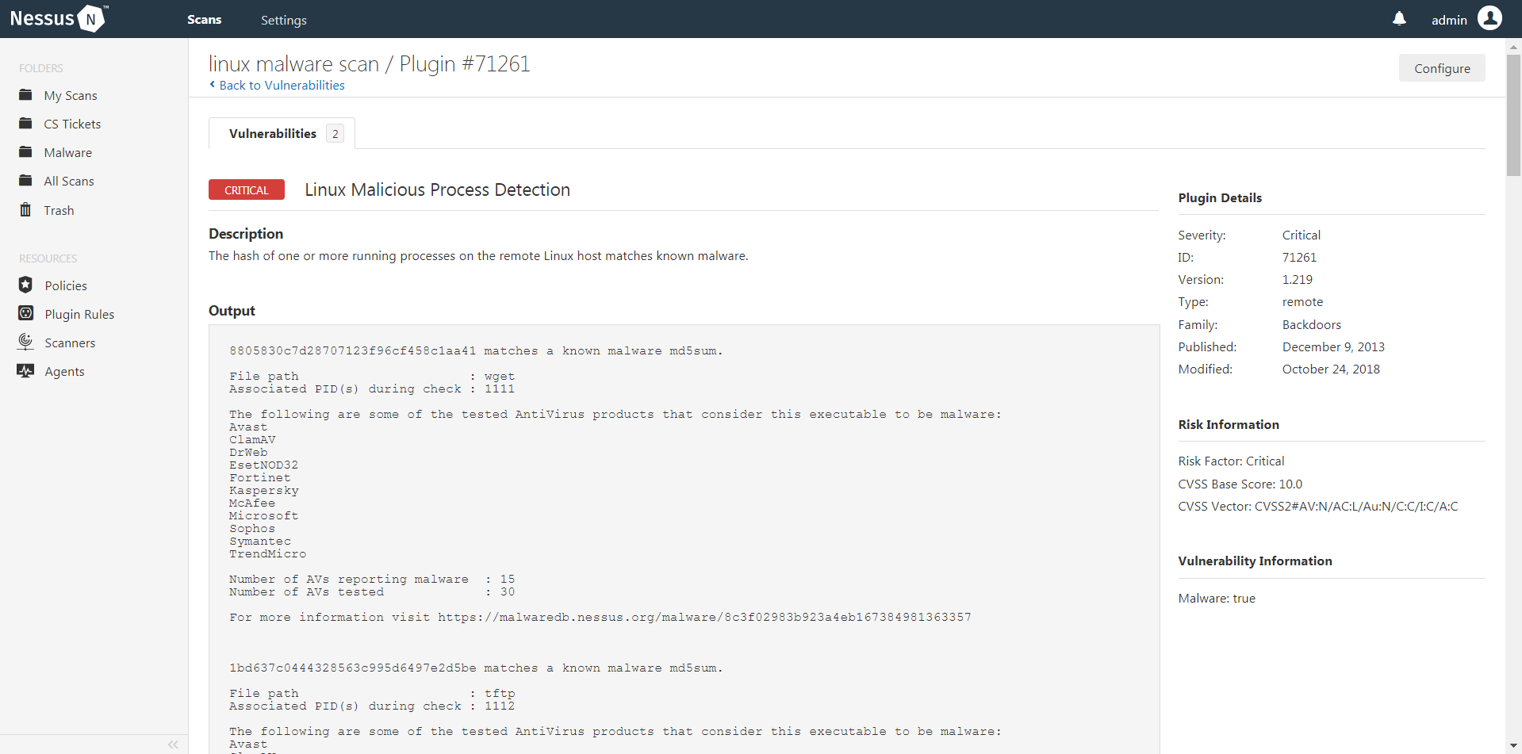This screenshot has height=754, width=1522.
Task: Click the Version value 1.219
Action: tap(1298, 279)
